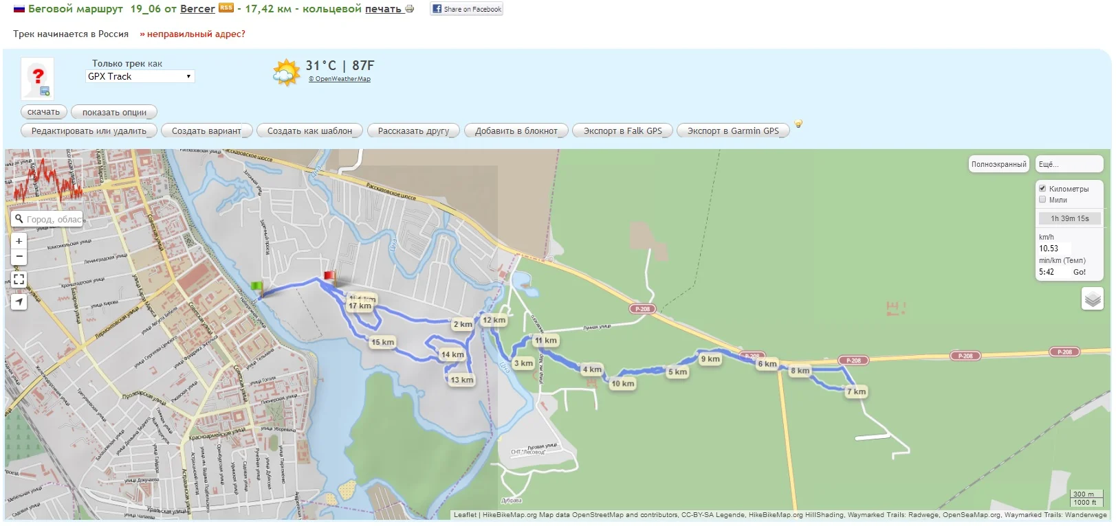Click the weather sun and cloud icon
The image size is (1116, 526).
click(x=286, y=72)
